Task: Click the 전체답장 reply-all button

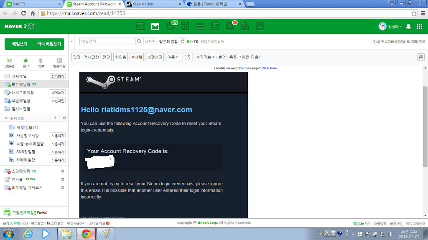Action: tap(92, 57)
